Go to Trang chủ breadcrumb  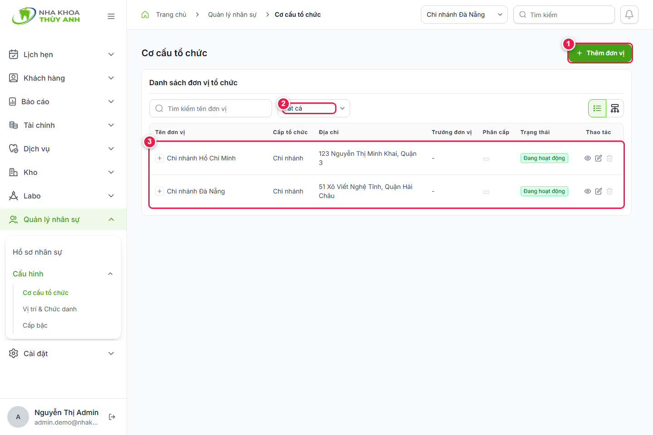pos(171,14)
